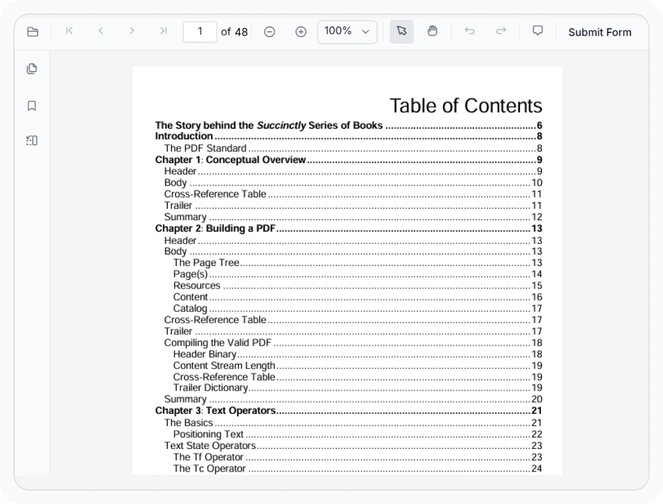Open the 'Page(s)' contents entry

[358, 274]
